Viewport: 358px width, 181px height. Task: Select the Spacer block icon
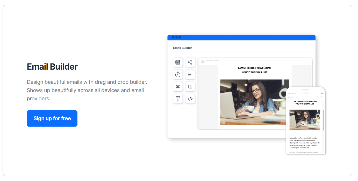click(x=178, y=87)
